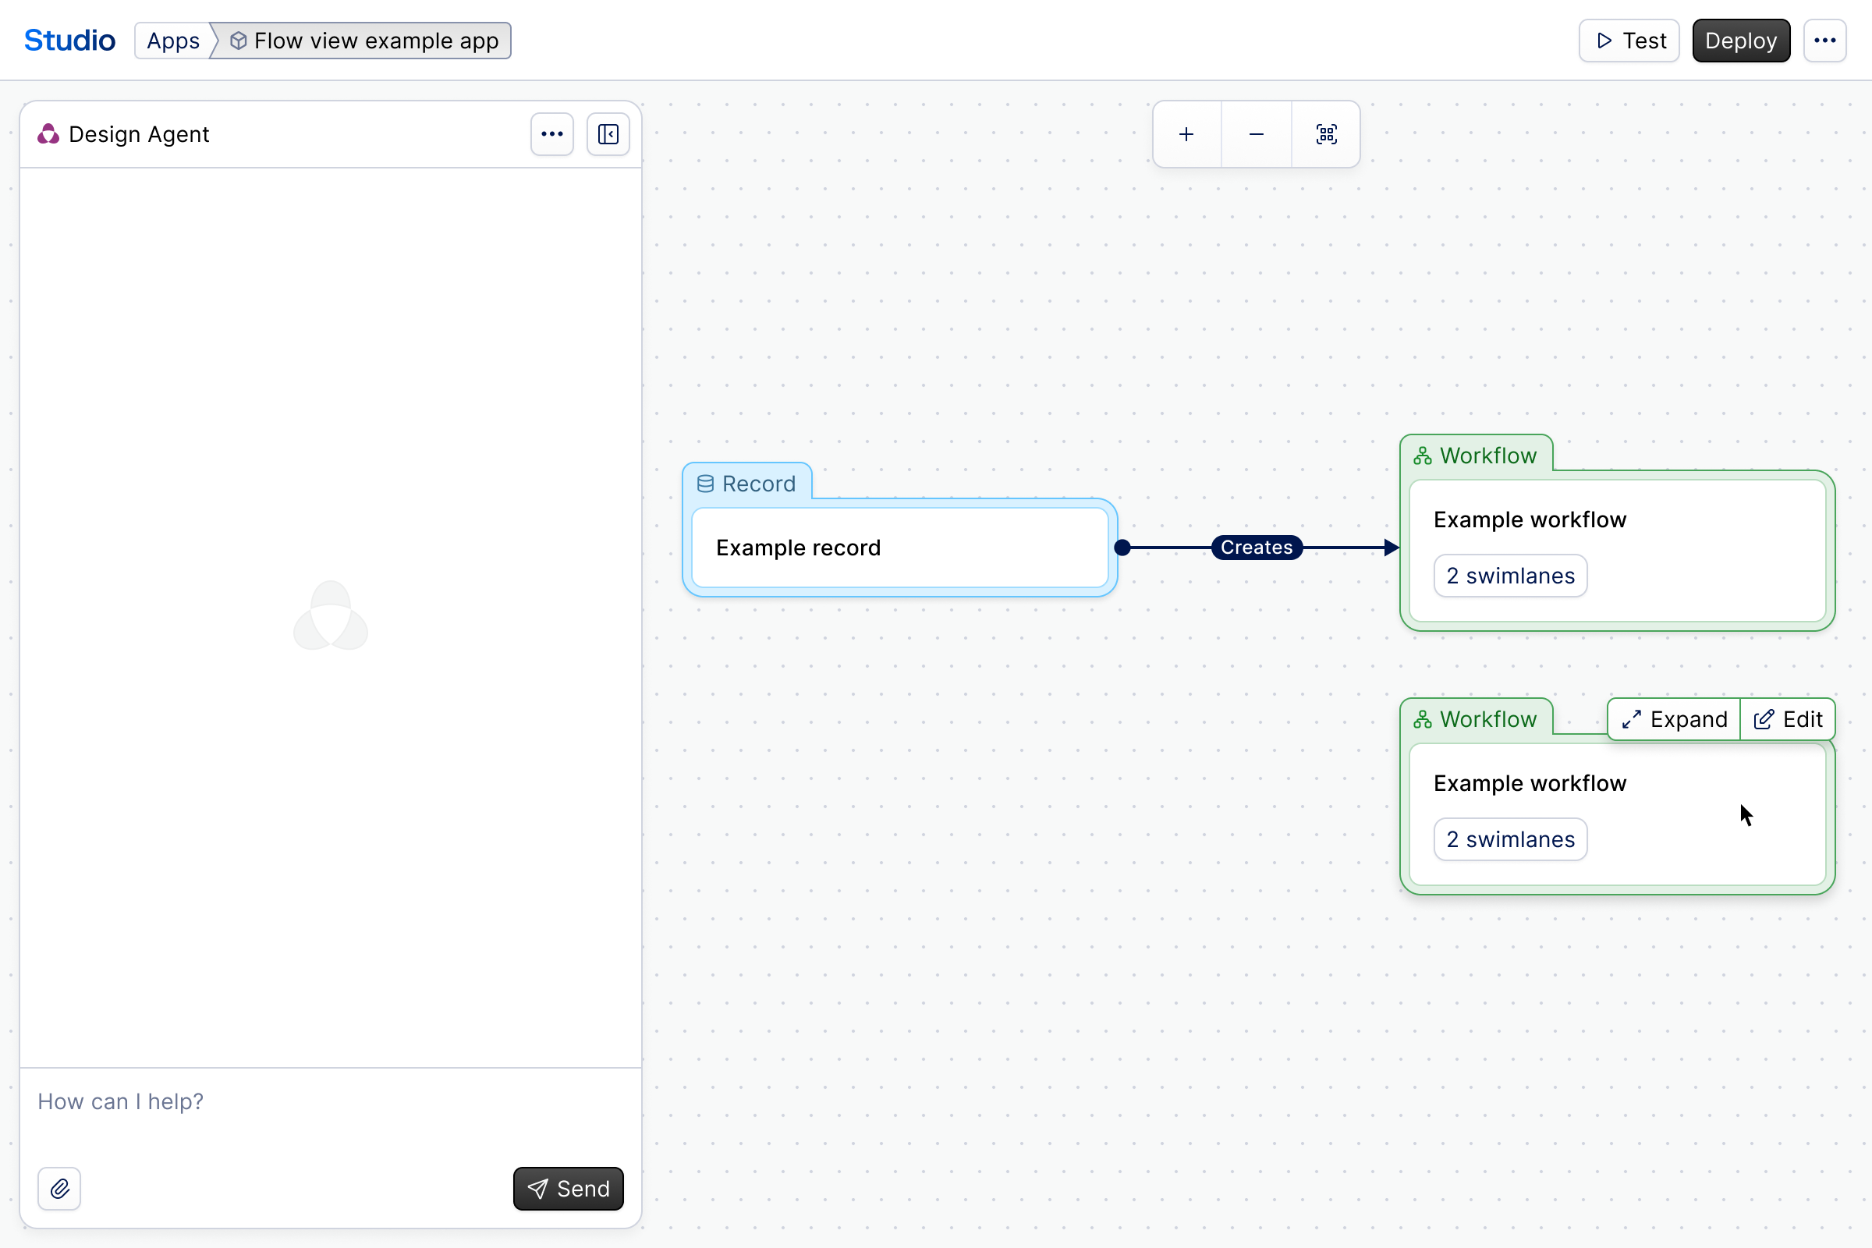Send the message to Design Agent

[x=569, y=1188]
